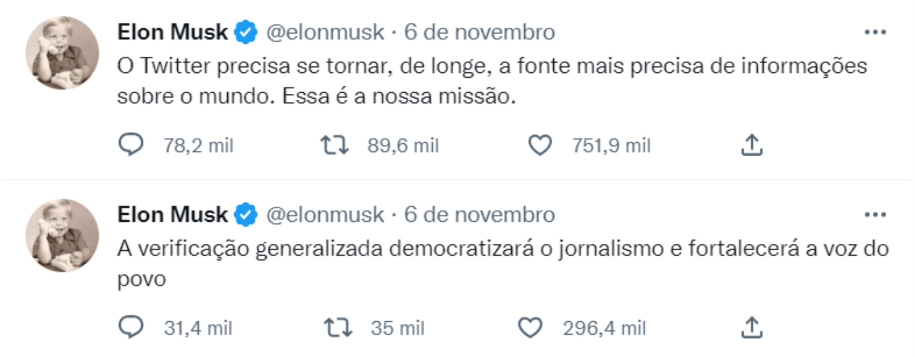Like the tweet with 751,9 mil likes
The image size is (915, 357).
click(540, 145)
